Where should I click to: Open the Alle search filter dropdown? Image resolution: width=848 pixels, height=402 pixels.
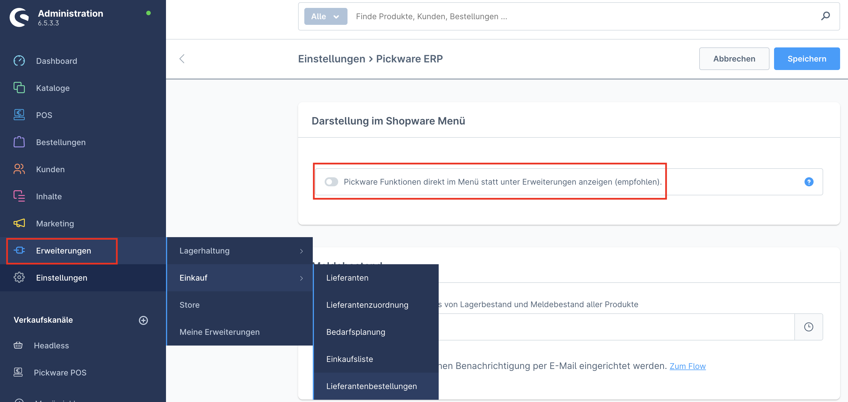[325, 16]
